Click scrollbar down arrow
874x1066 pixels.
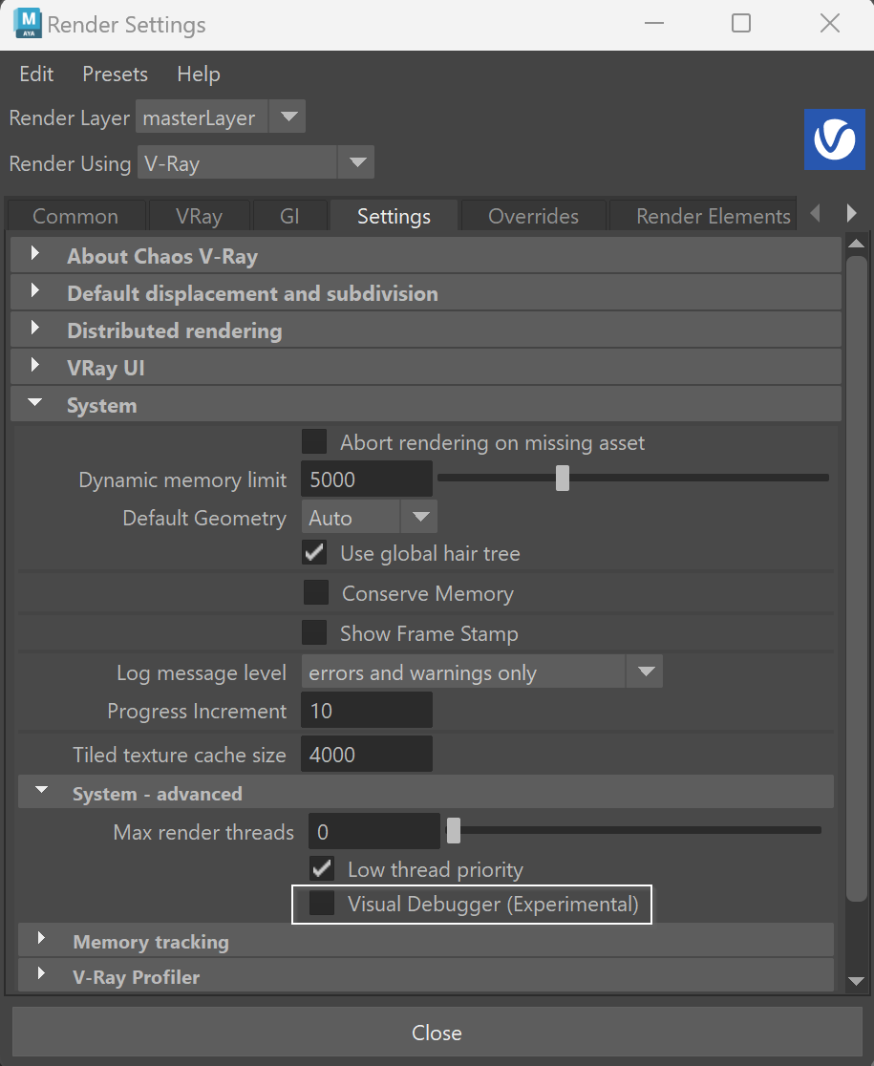click(857, 981)
